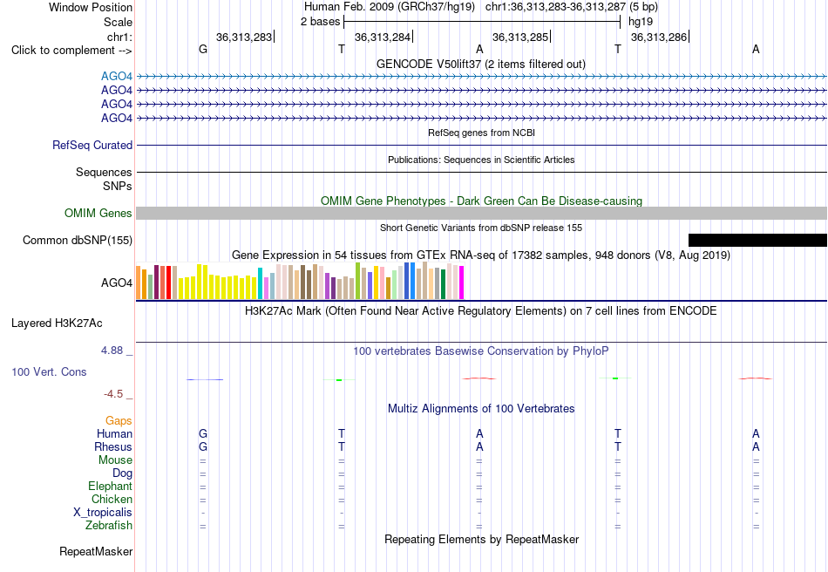
Task: Select the Elephant species row label
Action: coord(110,486)
